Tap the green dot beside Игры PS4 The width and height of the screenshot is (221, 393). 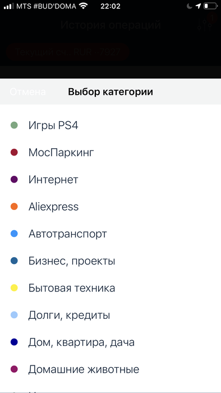pyautogui.click(x=14, y=125)
